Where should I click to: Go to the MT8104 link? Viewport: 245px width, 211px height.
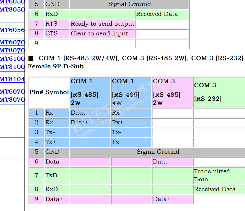pyautogui.click(x=12, y=79)
